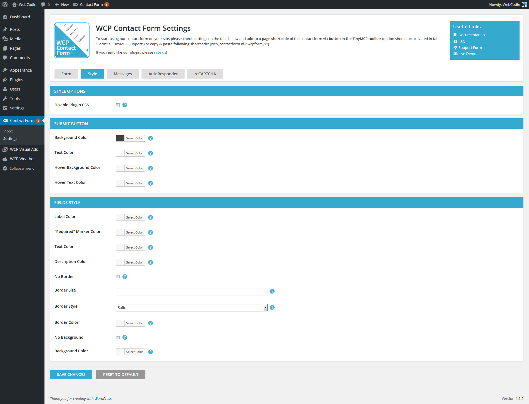Click help icon beside Disable Plugin CSS
The width and height of the screenshot is (529, 404).
tap(125, 105)
